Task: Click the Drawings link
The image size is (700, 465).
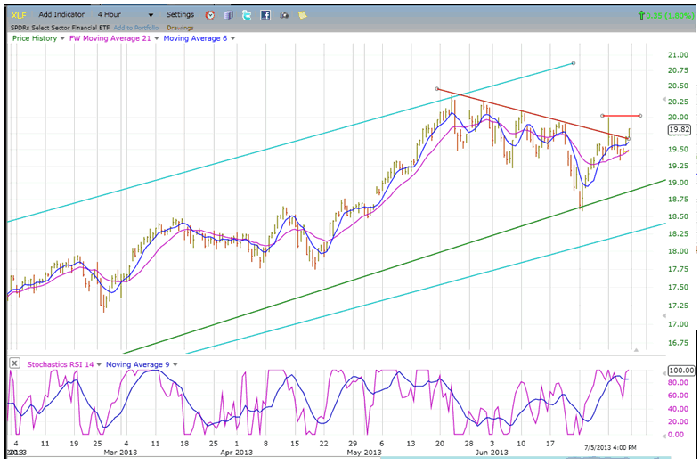Action: pos(180,28)
